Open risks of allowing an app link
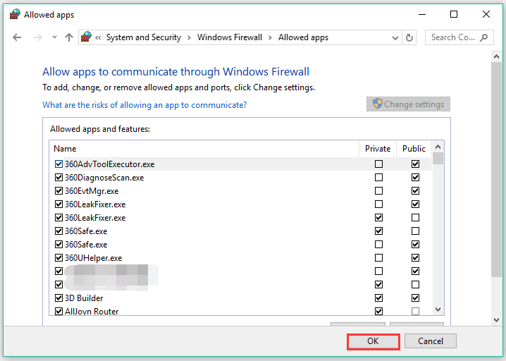Image resolution: width=506 pixels, height=361 pixels. 144,105
